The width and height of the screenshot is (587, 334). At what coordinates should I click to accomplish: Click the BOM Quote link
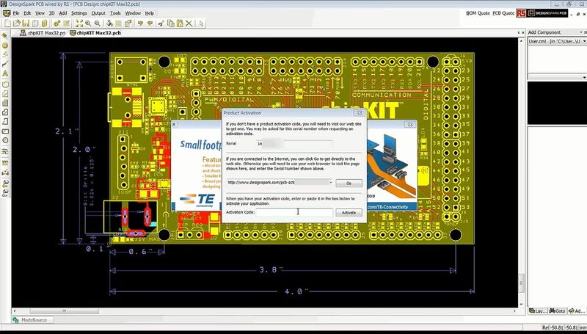click(478, 13)
